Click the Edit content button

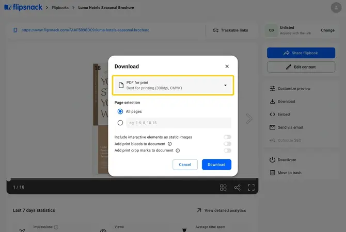click(301, 67)
